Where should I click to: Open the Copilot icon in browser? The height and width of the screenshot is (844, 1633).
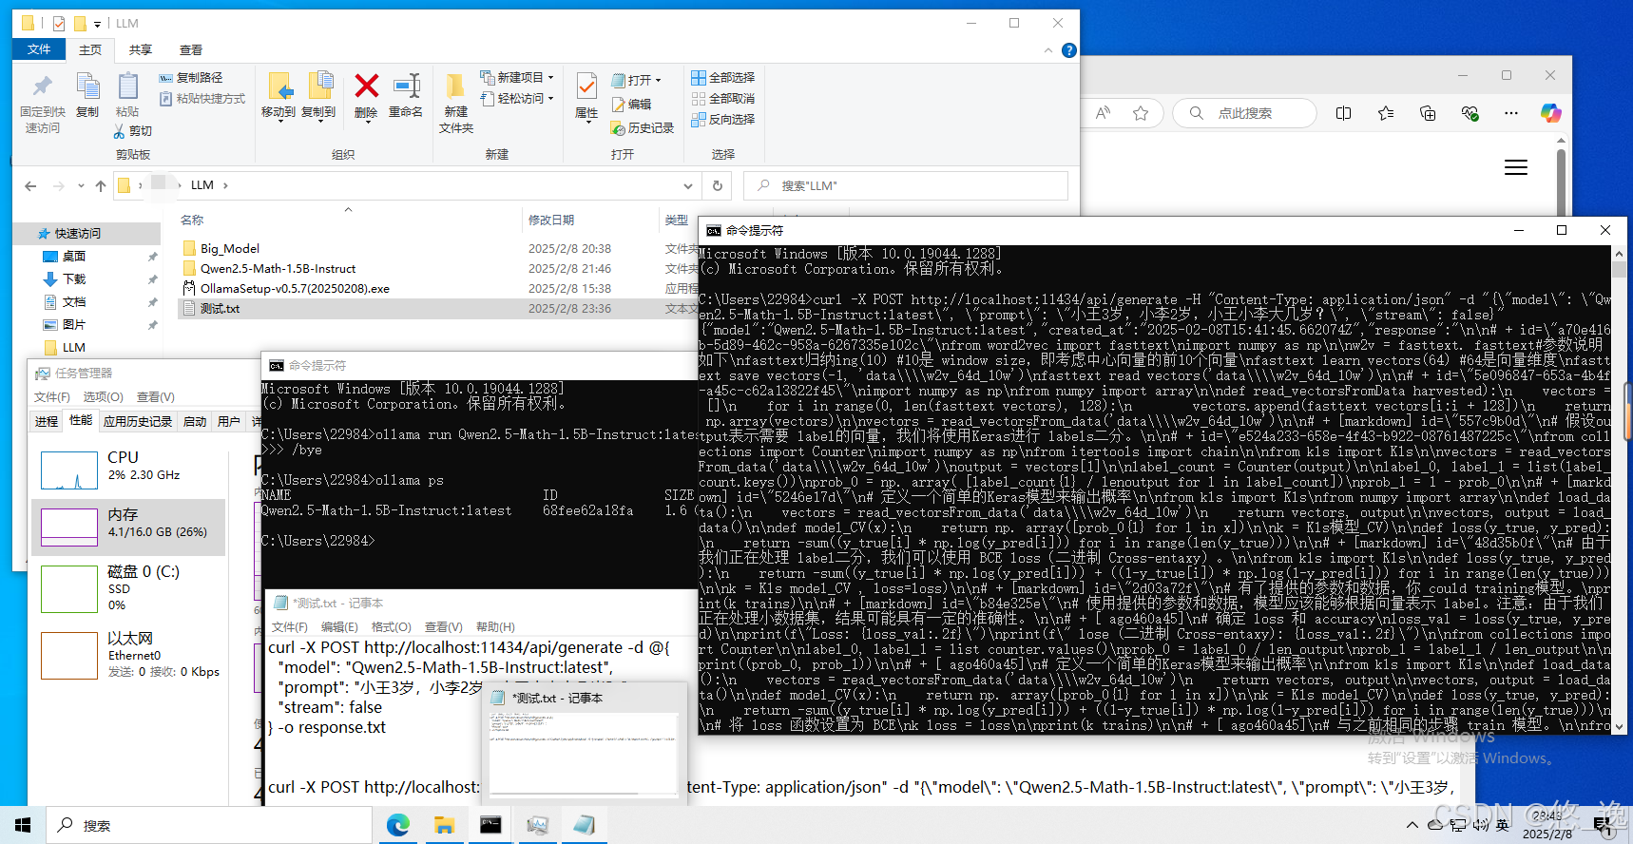click(1551, 113)
